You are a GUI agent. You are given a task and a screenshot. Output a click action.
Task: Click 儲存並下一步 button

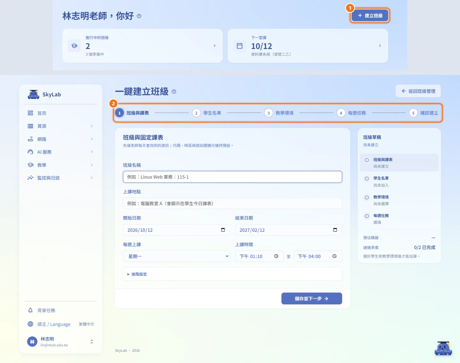coord(312,298)
